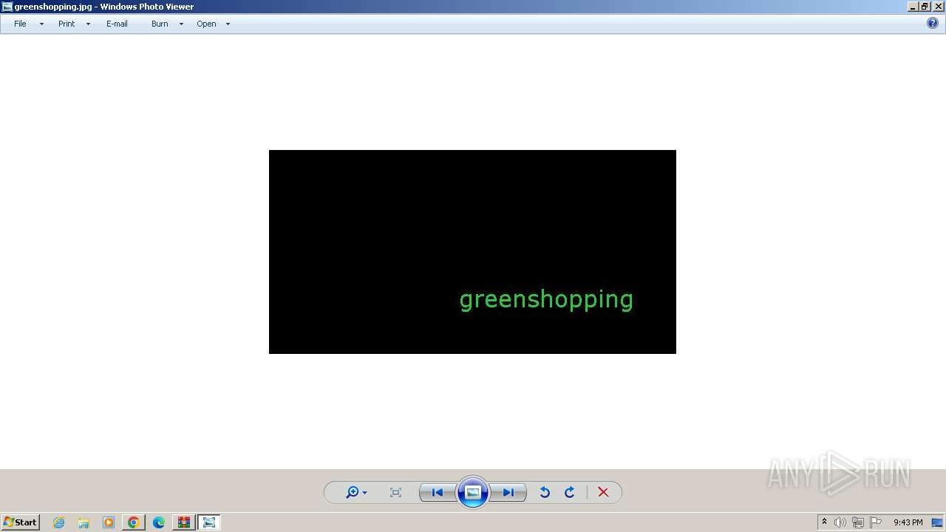
Task: Open the Windows Start menu
Action: click(20, 522)
